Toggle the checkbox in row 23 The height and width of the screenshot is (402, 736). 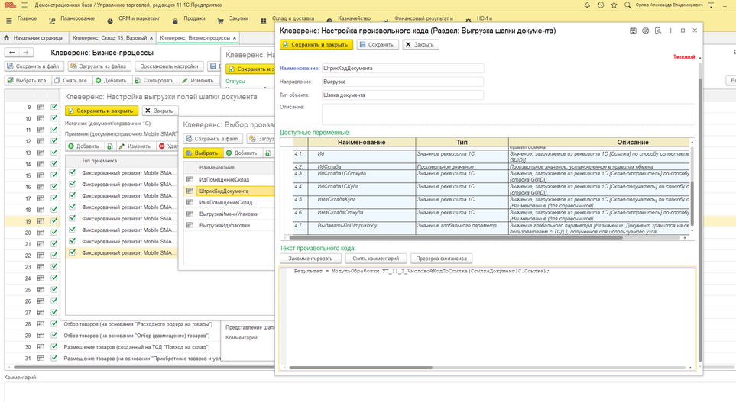point(54,266)
